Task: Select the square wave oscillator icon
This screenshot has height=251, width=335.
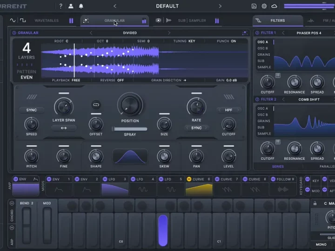Action: click(x=23, y=20)
